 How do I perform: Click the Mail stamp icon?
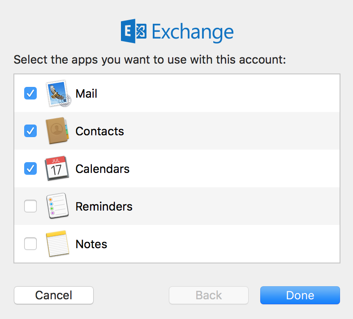(x=58, y=93)
